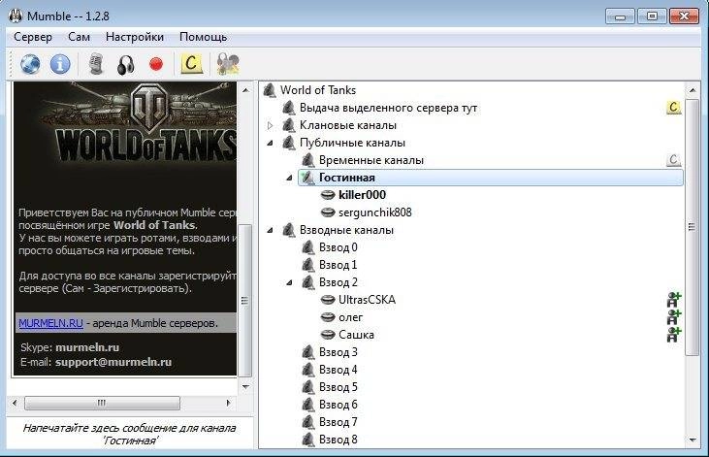Image resolution: width=709 pixels, height=457 pixels.
Task: Collapse the Публичные каналы channel
Action: pos(270,143)
